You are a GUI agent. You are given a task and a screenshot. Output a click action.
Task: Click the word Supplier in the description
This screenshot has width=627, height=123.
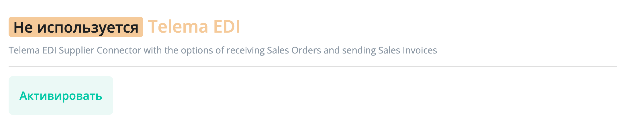[x=76, y=50]
